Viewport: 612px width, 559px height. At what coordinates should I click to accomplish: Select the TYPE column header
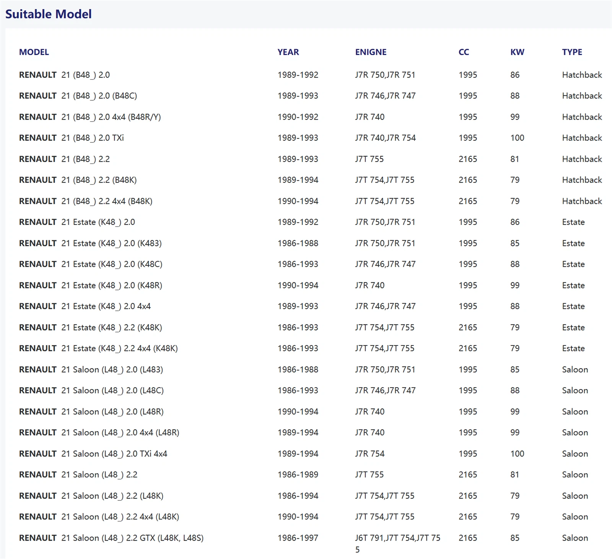click(x=572, y=52)
